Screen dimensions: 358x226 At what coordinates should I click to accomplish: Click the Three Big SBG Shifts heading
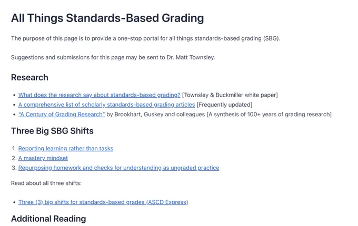(52, 131)
